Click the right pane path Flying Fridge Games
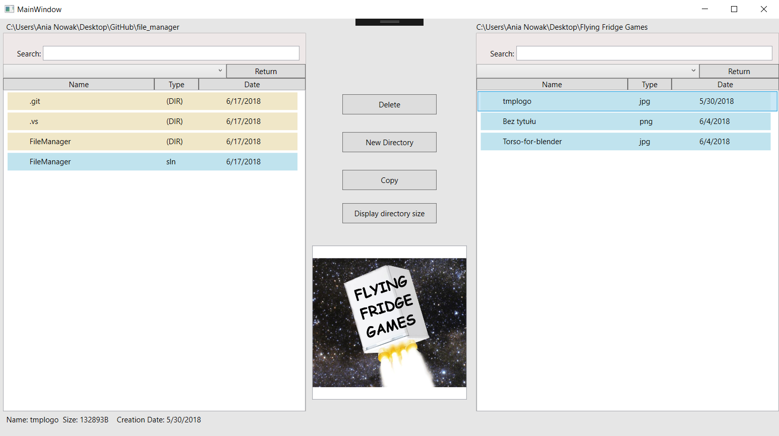Viewport: 779px width, 436px height. [x=562, y=27]
